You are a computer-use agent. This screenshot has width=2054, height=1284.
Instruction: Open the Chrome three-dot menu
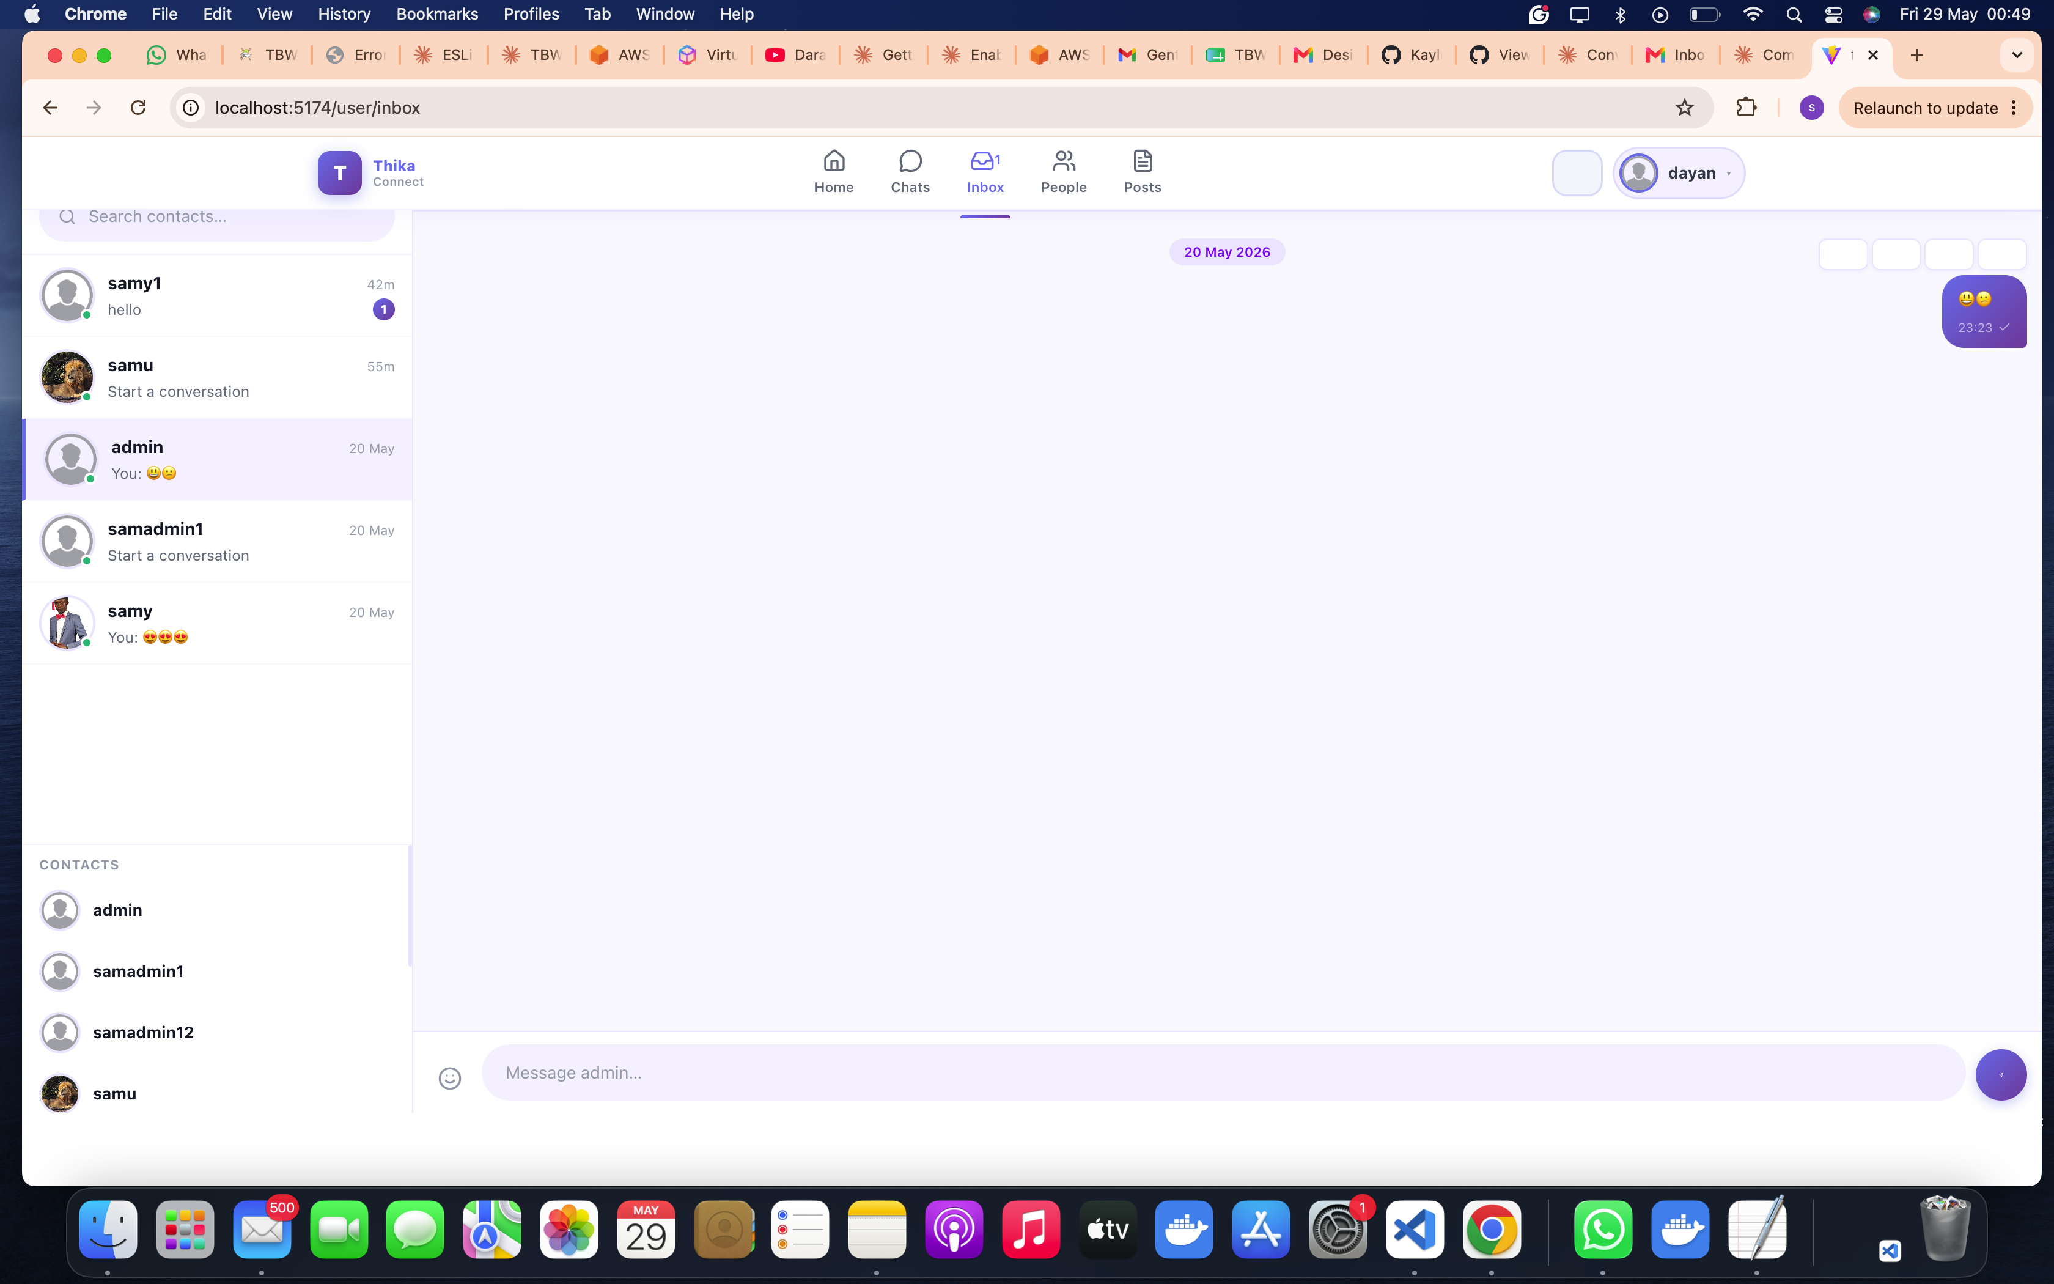[x=2013, y=108]
